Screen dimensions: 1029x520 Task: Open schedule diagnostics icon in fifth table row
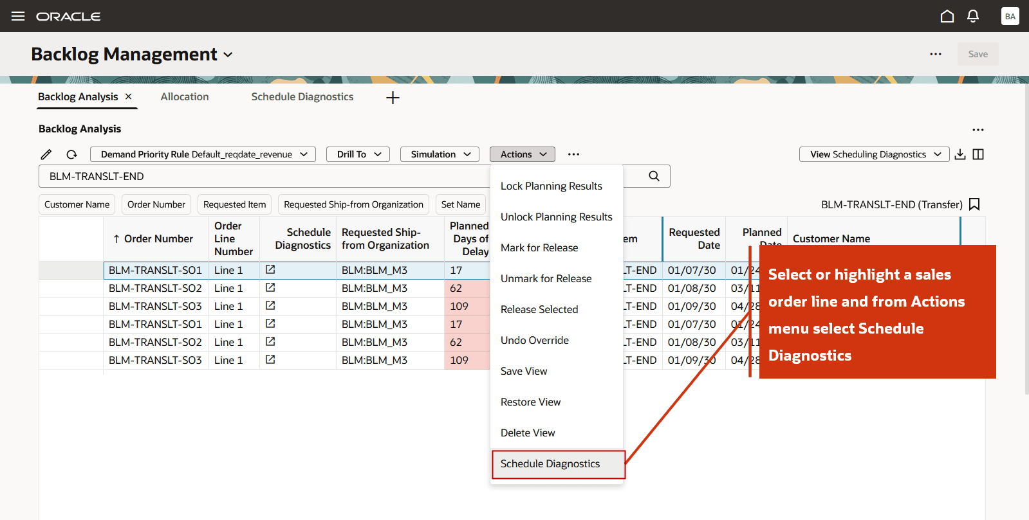270,341
